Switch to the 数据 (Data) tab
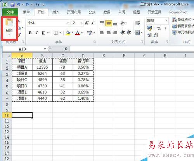194x161 pixels. point(107,12)
